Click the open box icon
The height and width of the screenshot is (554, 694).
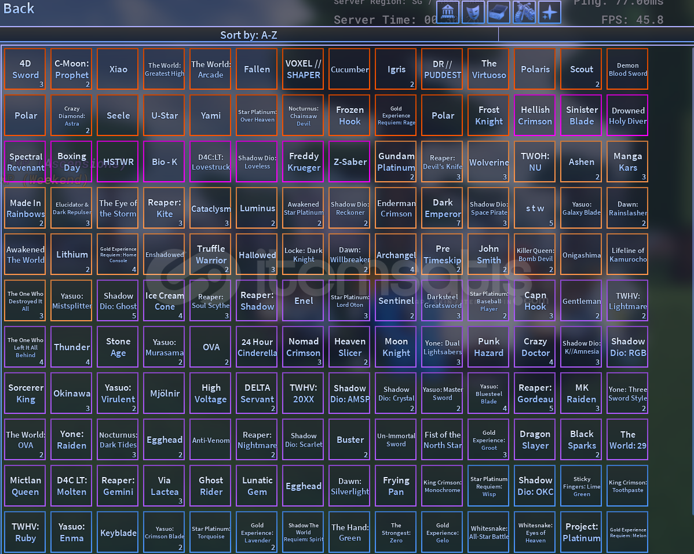click(499, 12)
